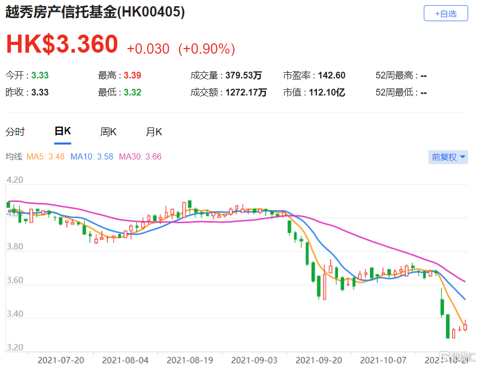Click 昨收 previous close 3.33
Image resolution: width=479 pixels, height=366 pixels.
40,92
